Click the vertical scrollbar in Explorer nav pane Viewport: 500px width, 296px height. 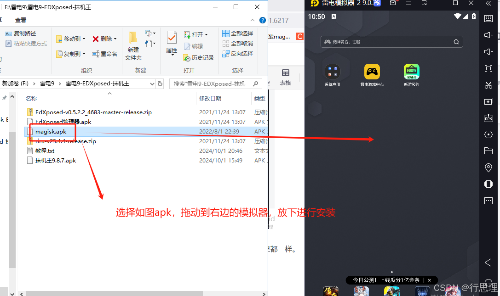tap(12, 200)
